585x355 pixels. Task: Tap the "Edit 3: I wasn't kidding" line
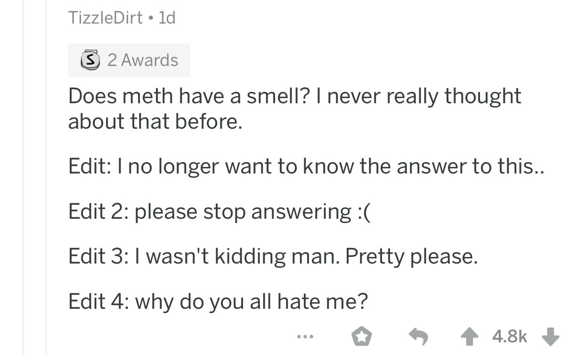pos(273,256)
